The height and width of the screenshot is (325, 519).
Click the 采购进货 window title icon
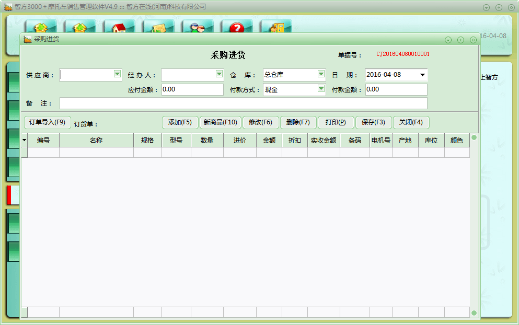[28, 40]
